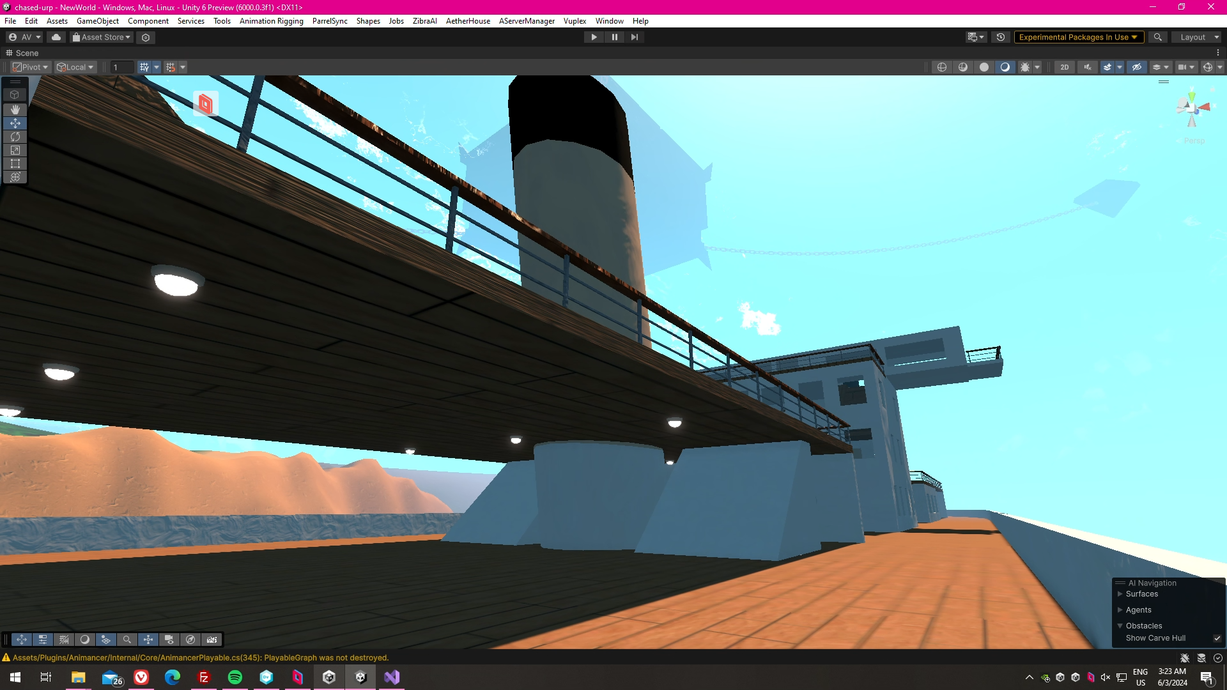Select the Scale tool
This screenshot has width=1227, height=690.
pyautogui.click(x=15, y=150)
